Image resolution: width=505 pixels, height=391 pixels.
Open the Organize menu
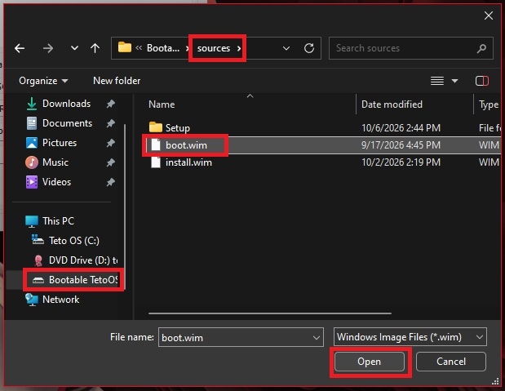coord(43,81)
